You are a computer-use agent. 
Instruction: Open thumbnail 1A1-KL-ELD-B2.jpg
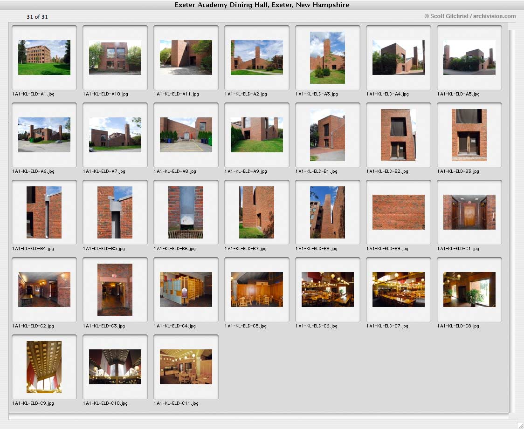[398, 135]
